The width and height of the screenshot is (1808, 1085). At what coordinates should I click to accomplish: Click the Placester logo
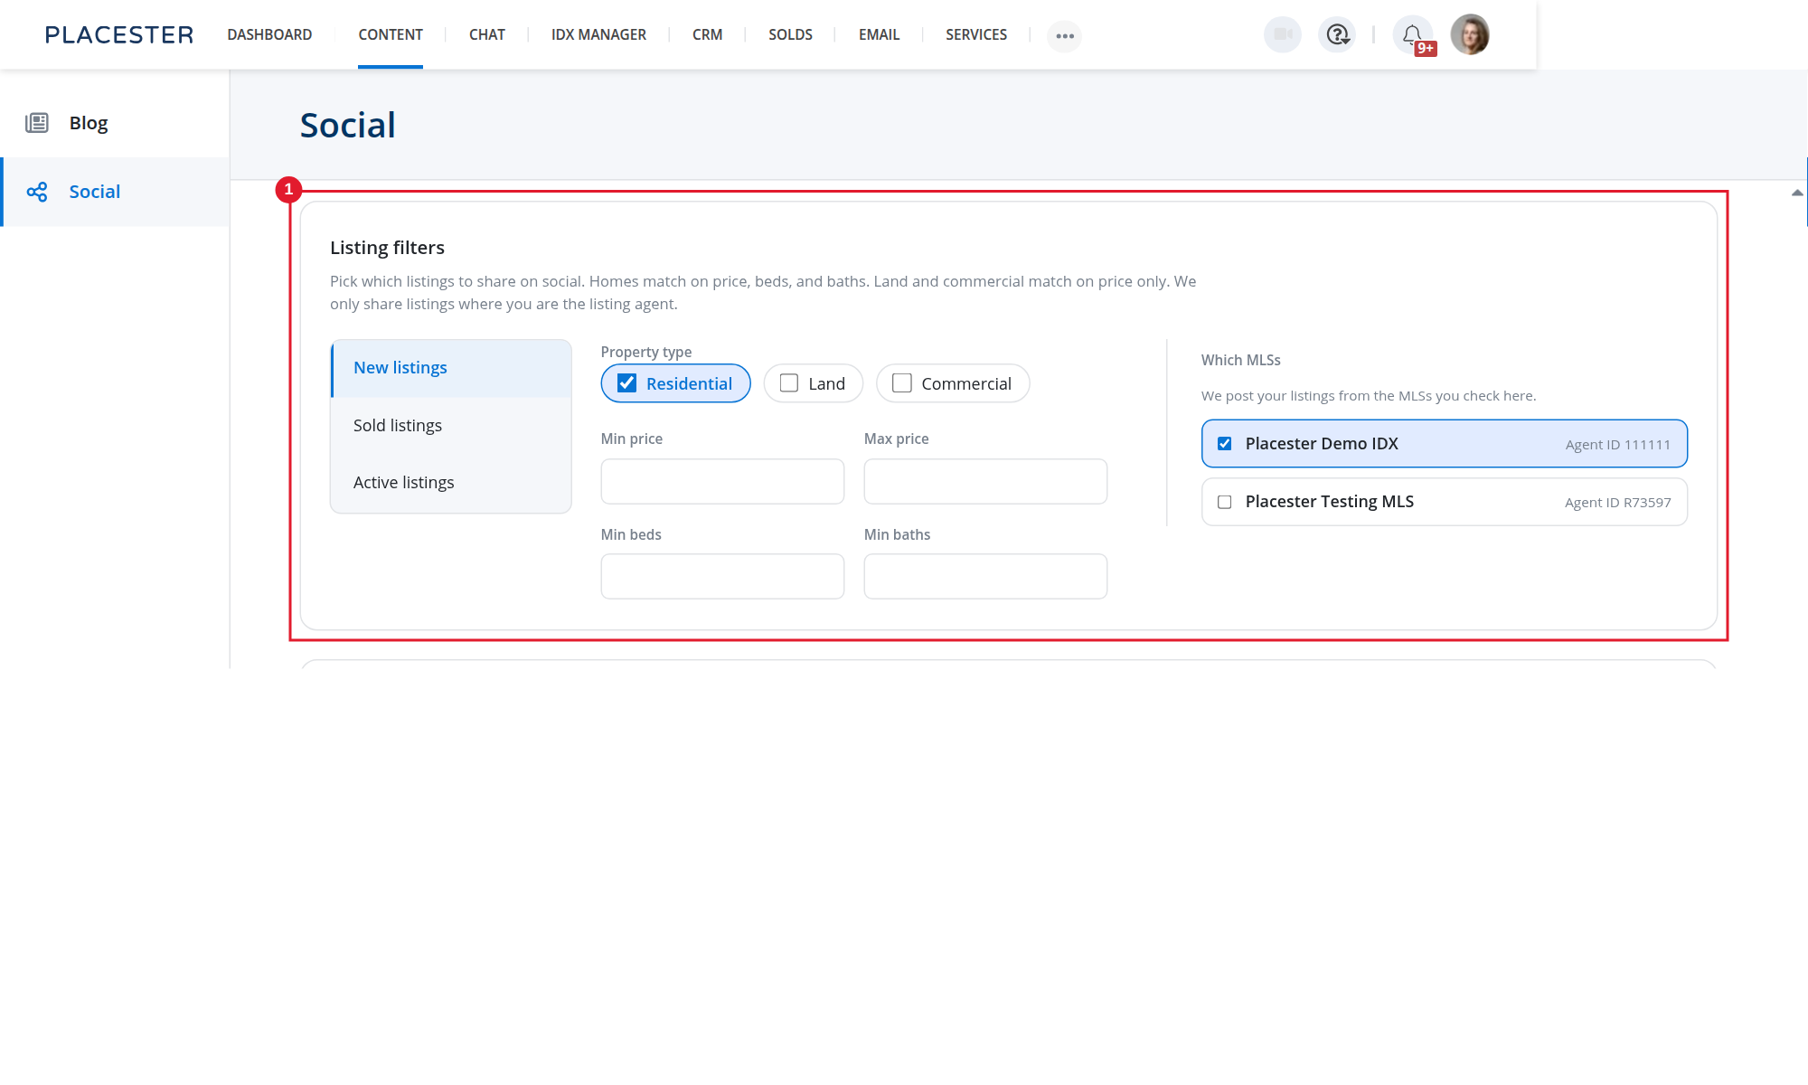119,34
